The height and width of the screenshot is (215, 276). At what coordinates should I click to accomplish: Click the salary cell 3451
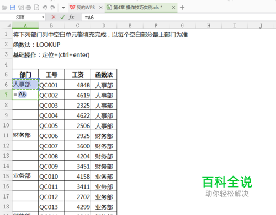[x=78, y=166]
